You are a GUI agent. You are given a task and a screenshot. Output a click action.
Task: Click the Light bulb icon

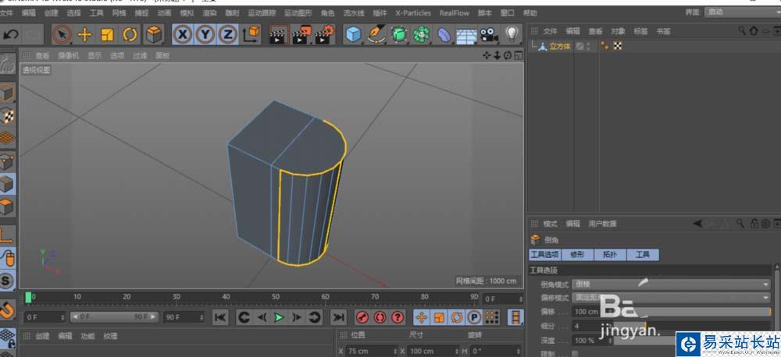click(x=512, y=34)
